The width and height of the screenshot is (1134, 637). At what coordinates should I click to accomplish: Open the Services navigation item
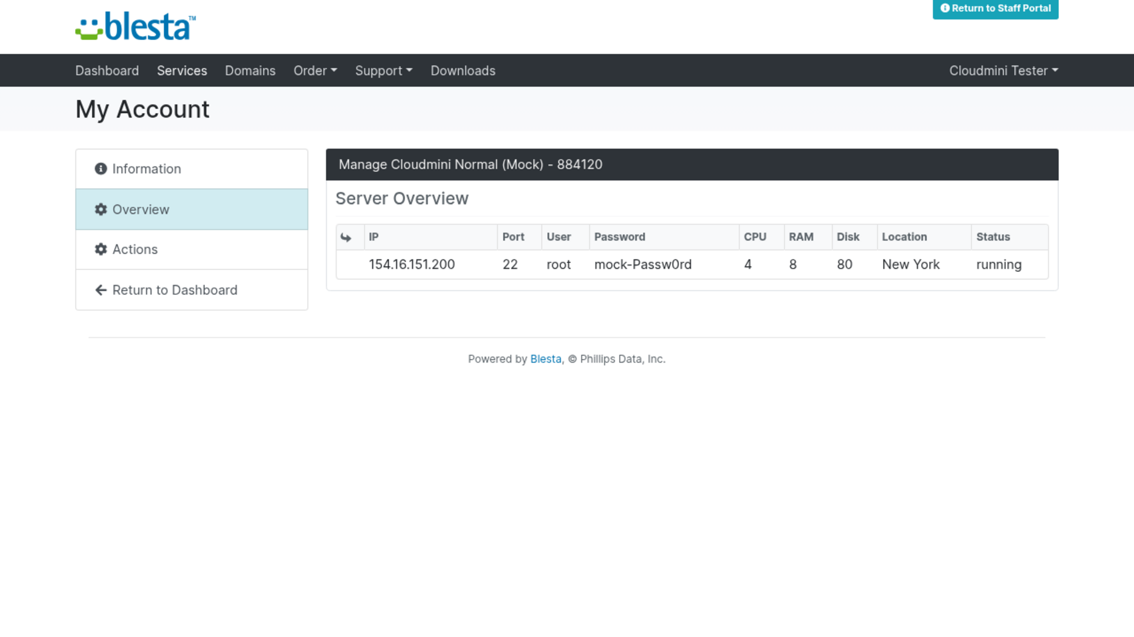[x=182, y=71]
